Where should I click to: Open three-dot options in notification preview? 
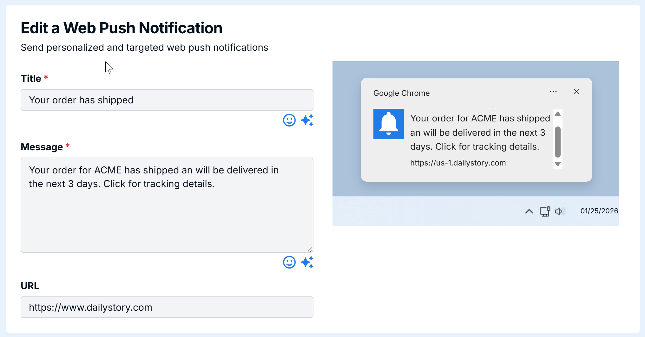(x=553, y=92)
